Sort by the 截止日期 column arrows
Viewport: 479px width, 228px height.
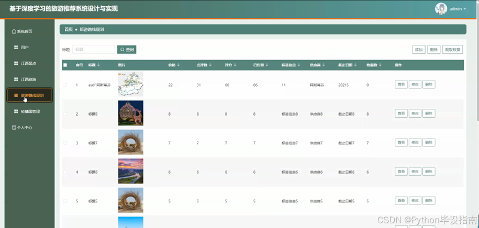355,65
